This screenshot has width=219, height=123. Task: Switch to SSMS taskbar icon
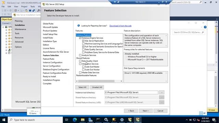pyautogui.click(x=114, y=120)
